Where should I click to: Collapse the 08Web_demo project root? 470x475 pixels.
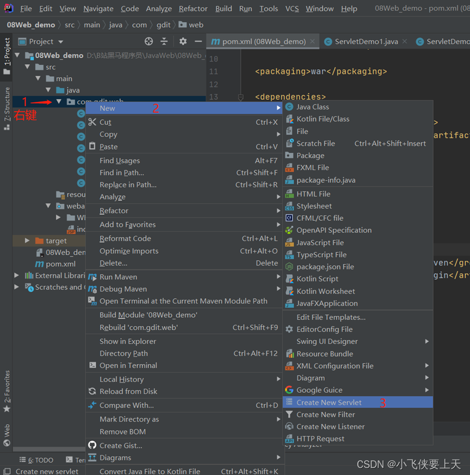click(x=17, y=55)
